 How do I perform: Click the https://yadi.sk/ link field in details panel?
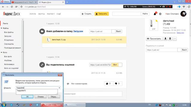[x=162, y=50]
